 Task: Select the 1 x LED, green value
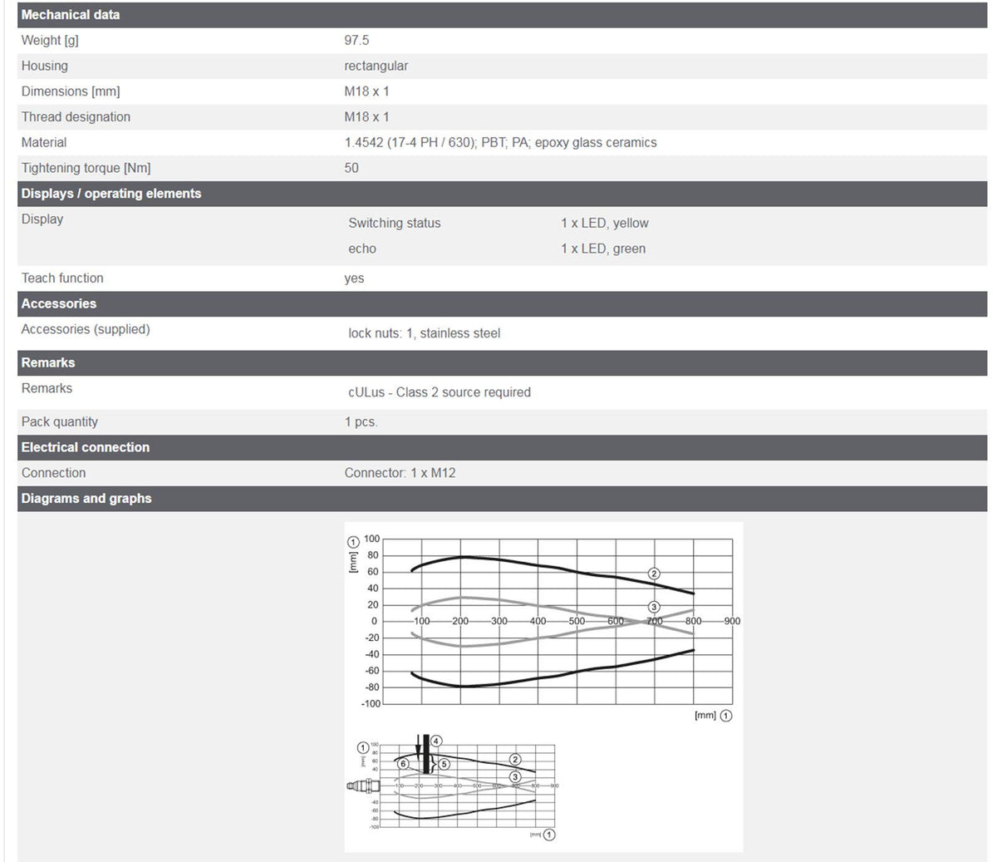603,249
